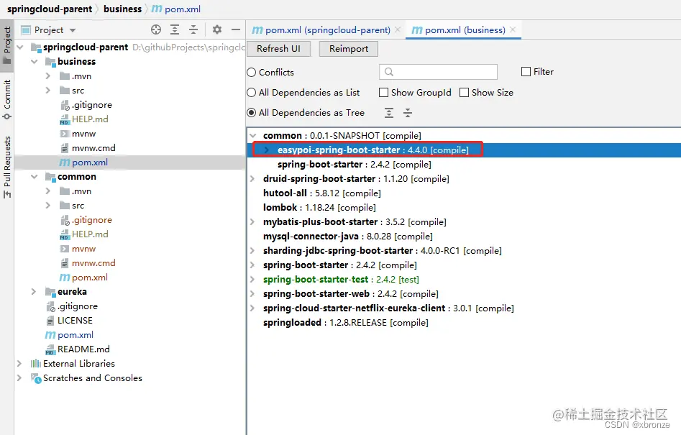Expand mybatis-plus-boot-starter dependency
Screen dimensions: 681x435
(x=253, y=222)
